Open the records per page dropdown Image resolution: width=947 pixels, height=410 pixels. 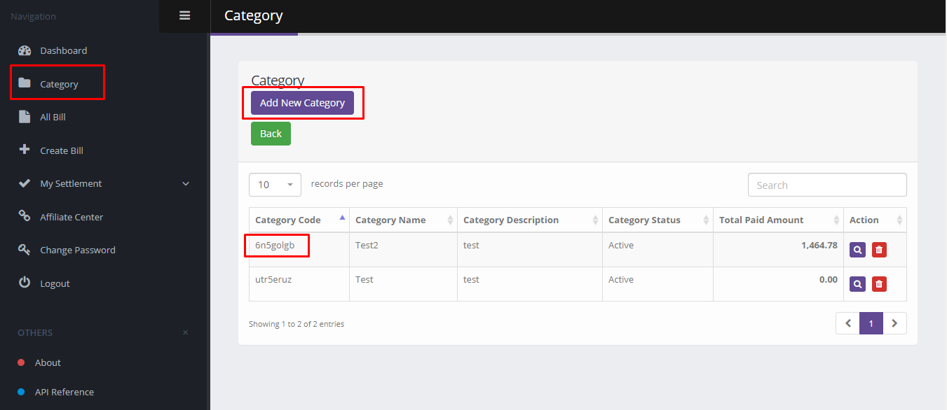click(x=275, y=185)
